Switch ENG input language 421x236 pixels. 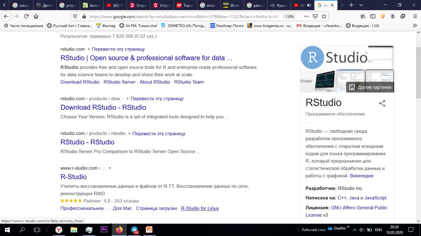[x=378, y=230]
